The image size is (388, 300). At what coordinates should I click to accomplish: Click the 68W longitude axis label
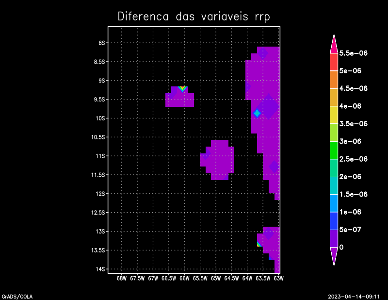(x=122, y=279)
